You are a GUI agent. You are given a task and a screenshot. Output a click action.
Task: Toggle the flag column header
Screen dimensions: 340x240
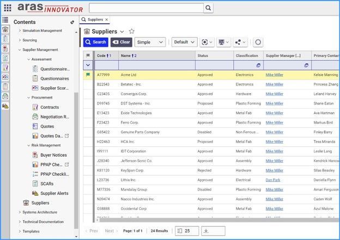point(88,56)
